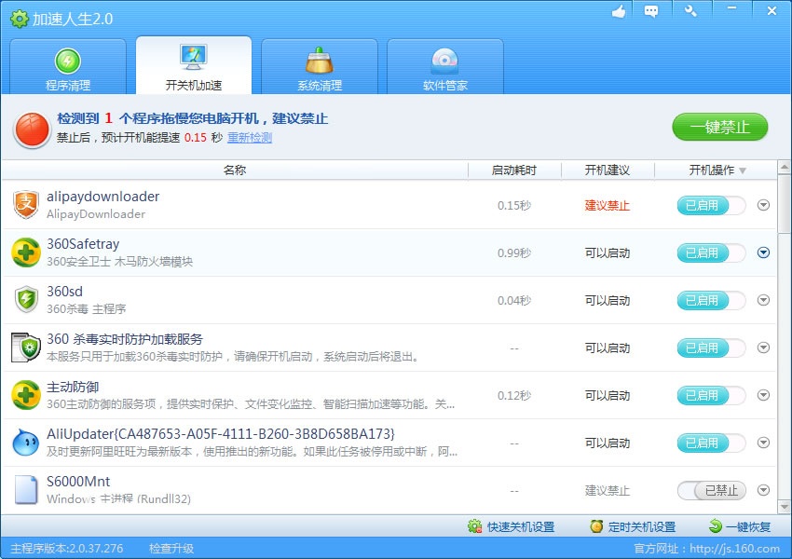Open 快速关机设置 link
This screenshot has height=559, width=792.
click(x=521, y=527)
